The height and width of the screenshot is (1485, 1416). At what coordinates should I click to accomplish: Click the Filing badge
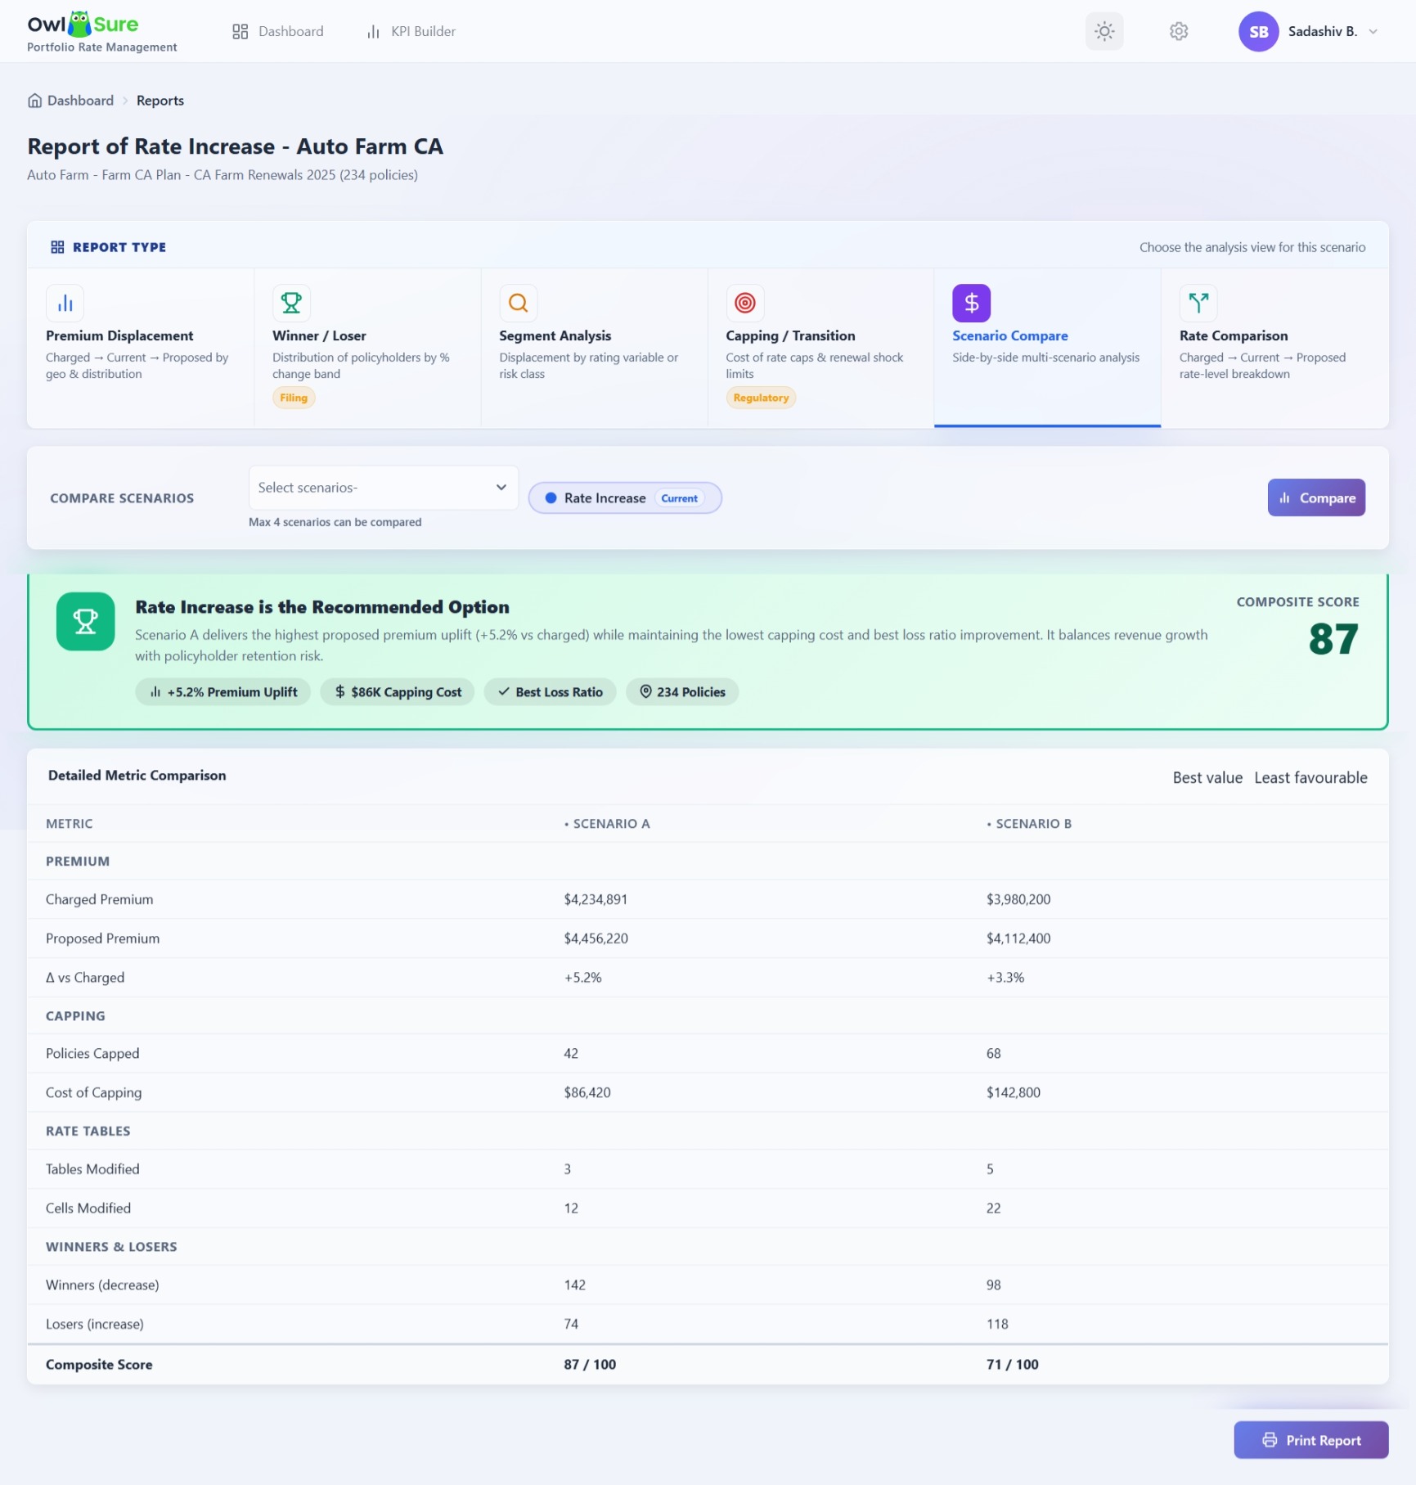point(294,398)
